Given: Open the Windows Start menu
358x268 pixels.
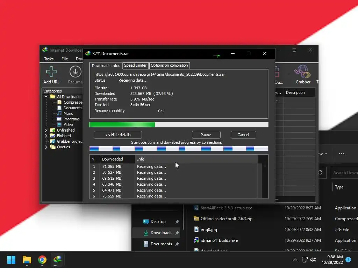Looking at the screenshot, I should (x=11, y=260).
